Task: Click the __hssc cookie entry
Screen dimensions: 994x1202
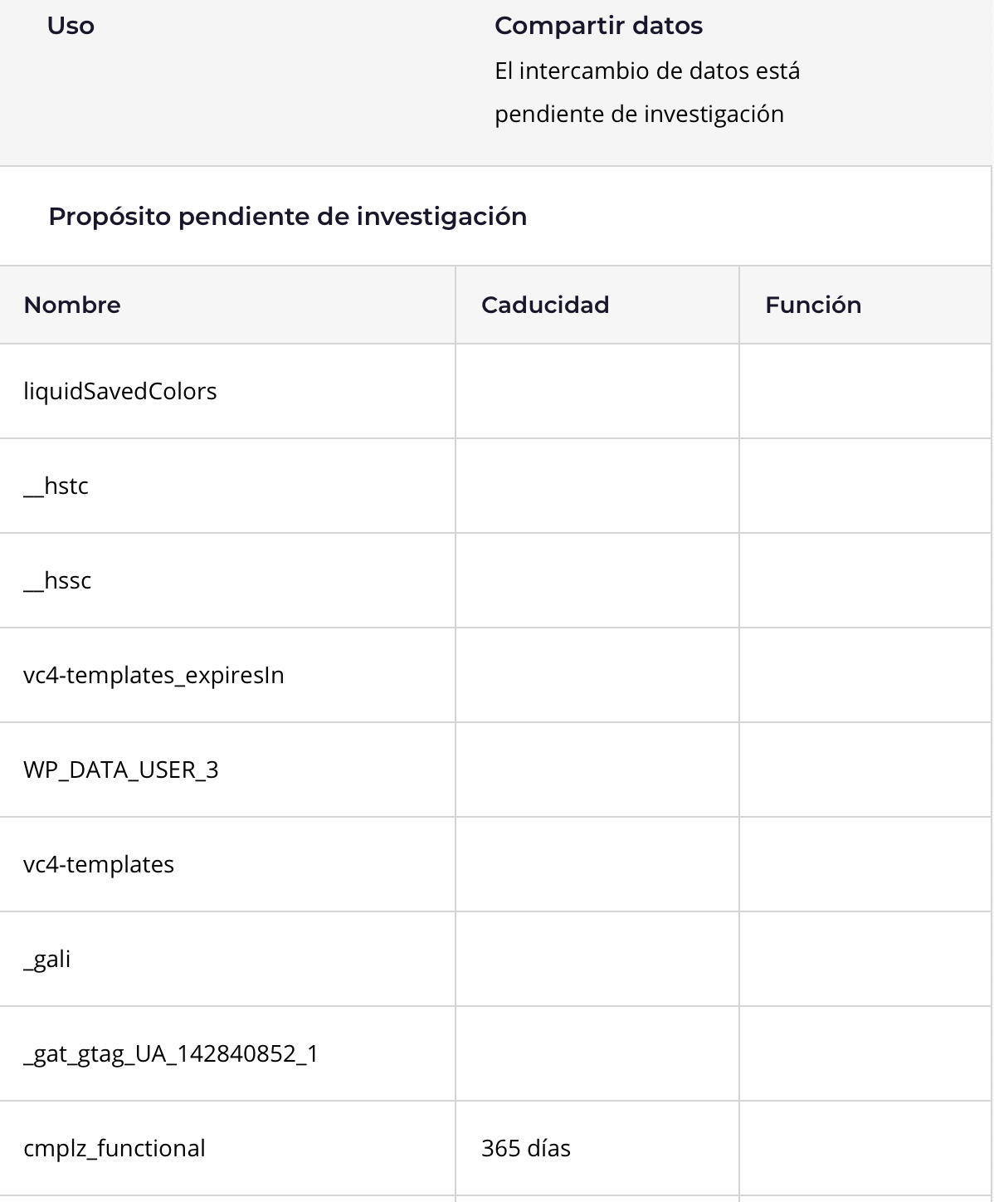Action: pyautogui.click(x=57, y=580)
